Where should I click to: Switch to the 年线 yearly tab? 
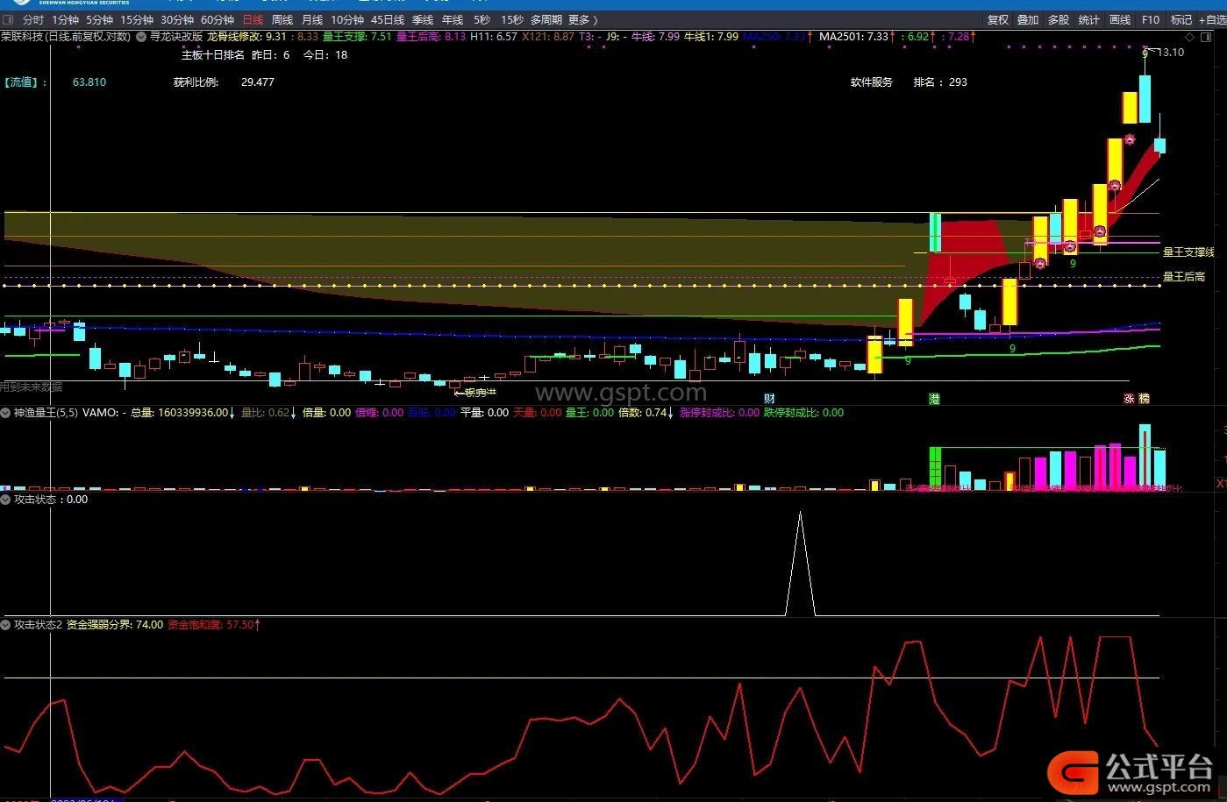pyautogui.click(x=453, y=19)
